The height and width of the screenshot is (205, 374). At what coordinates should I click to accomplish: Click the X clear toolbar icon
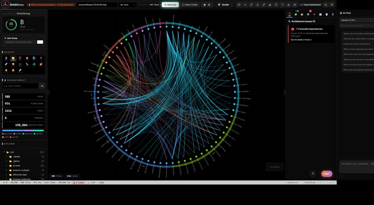click(245, 5)
